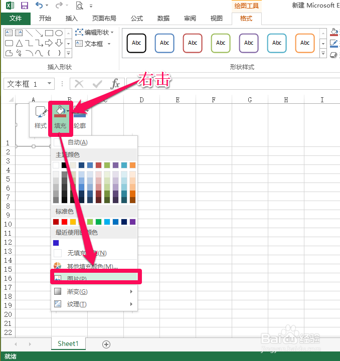Switch to the 审阅 ribbon tab
The image size is (340, 361).
[x=190, y=19]
